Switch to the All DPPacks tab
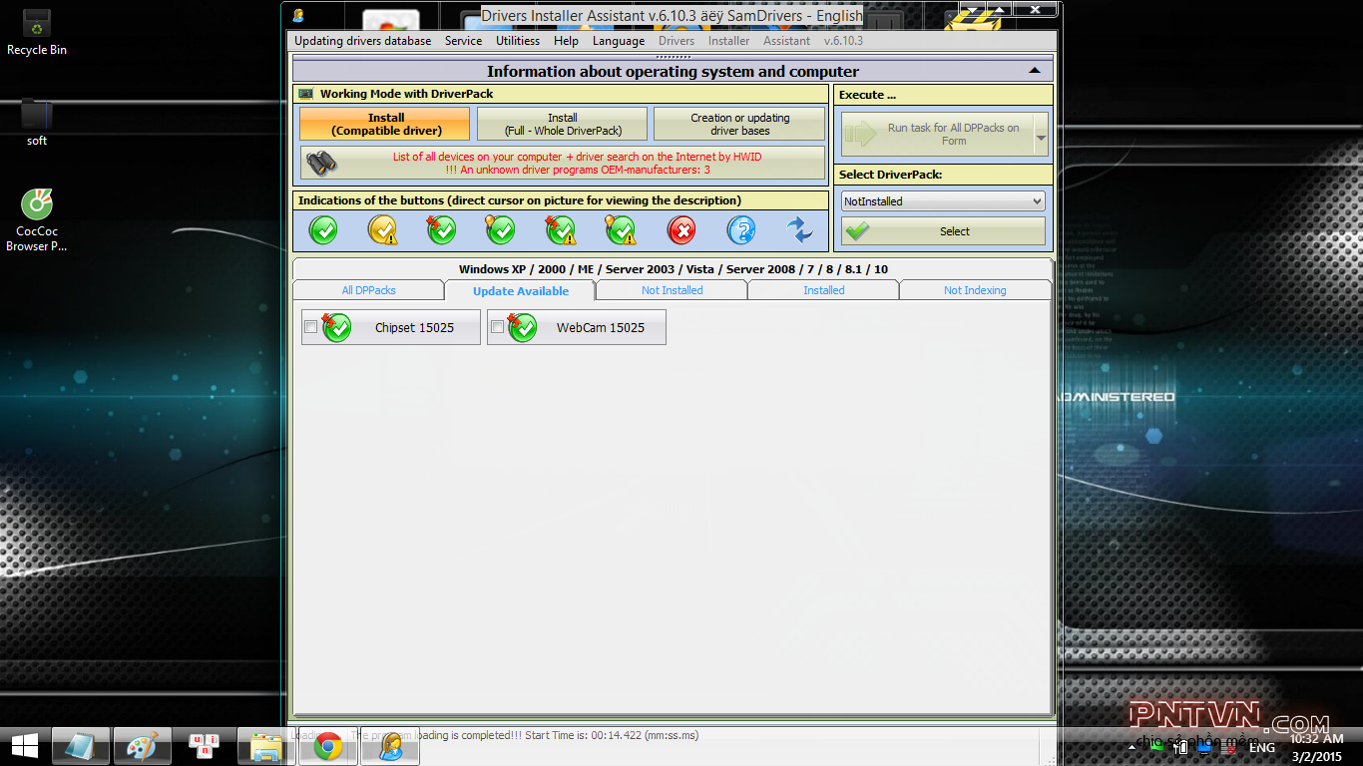Screen dimensions: 1363x766 tap(368, 290)
